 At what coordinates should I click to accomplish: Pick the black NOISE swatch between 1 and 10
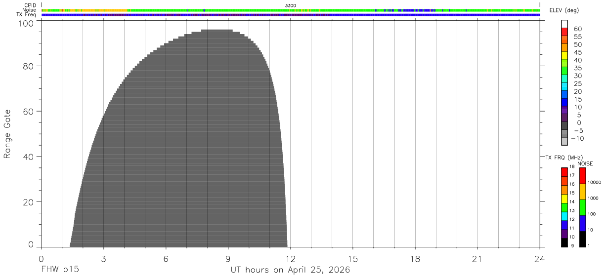(582, 239)
